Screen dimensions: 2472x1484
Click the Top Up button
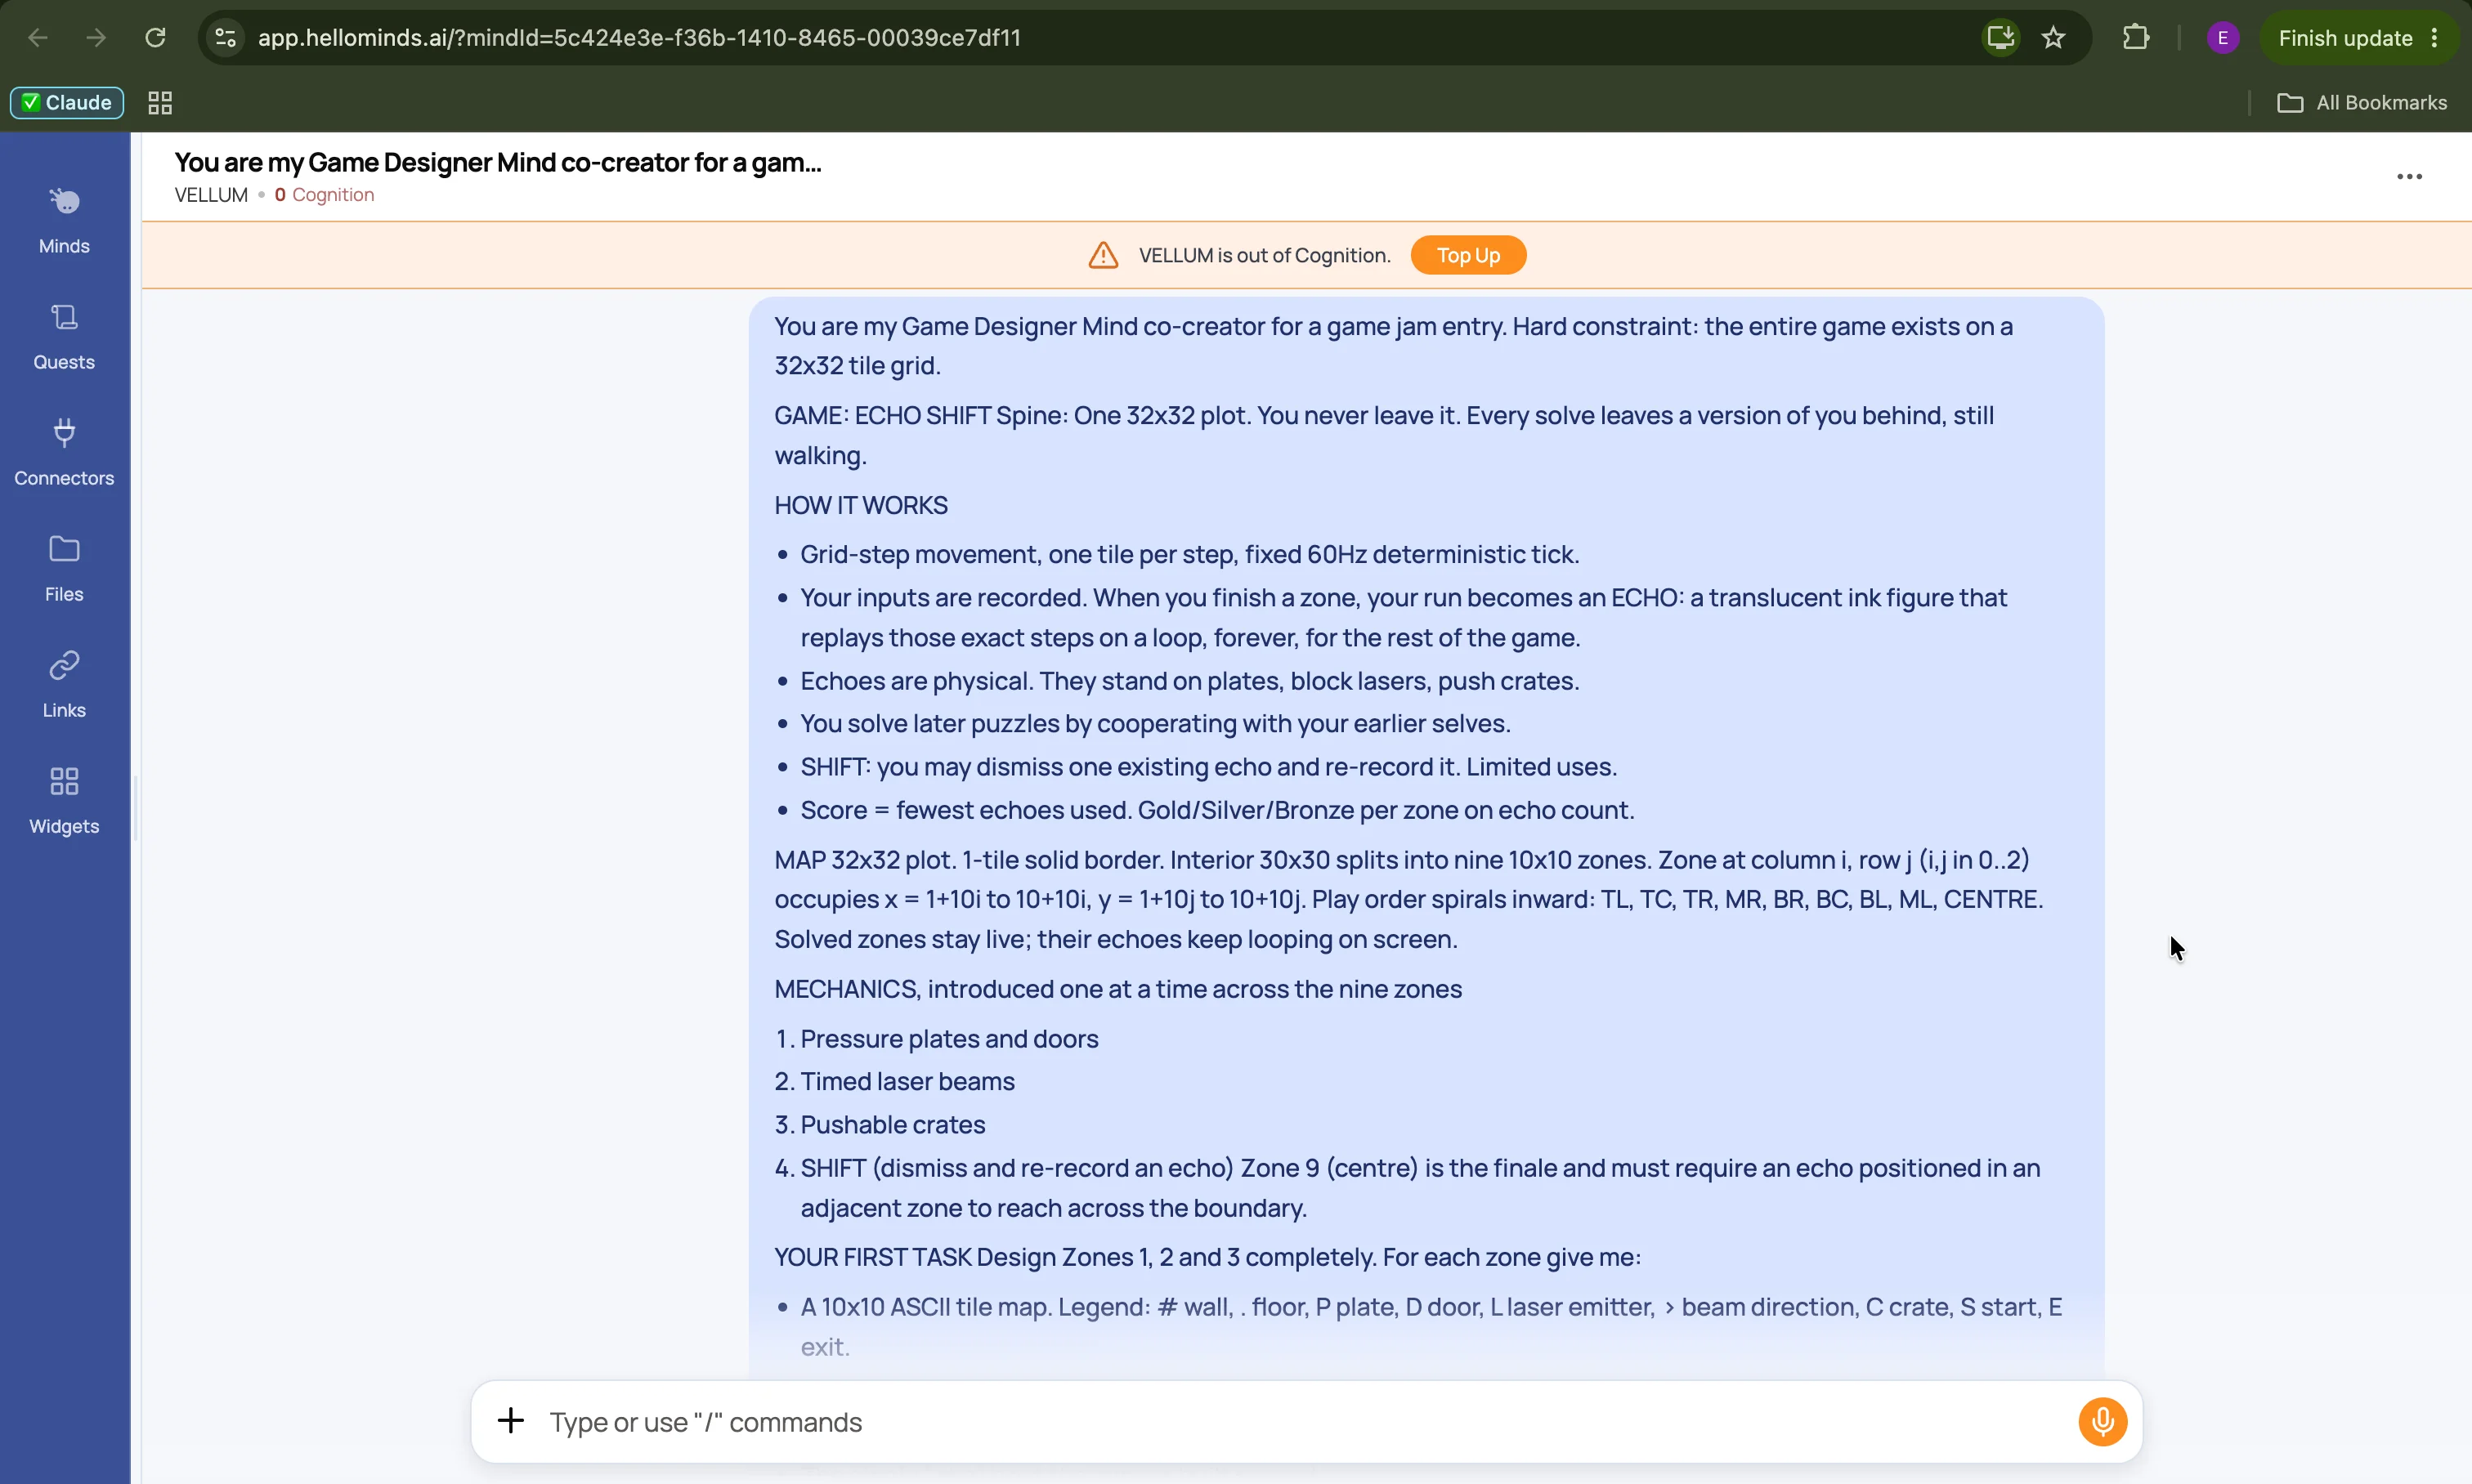[1467, 255]
